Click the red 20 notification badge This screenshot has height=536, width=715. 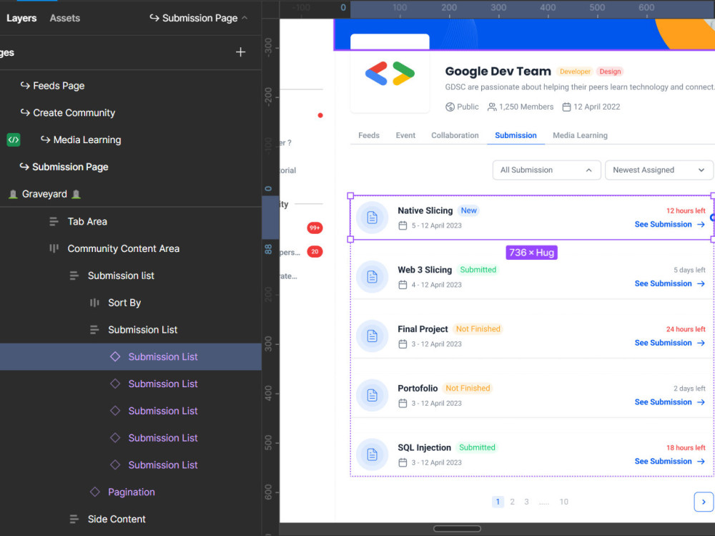point(315,252)
